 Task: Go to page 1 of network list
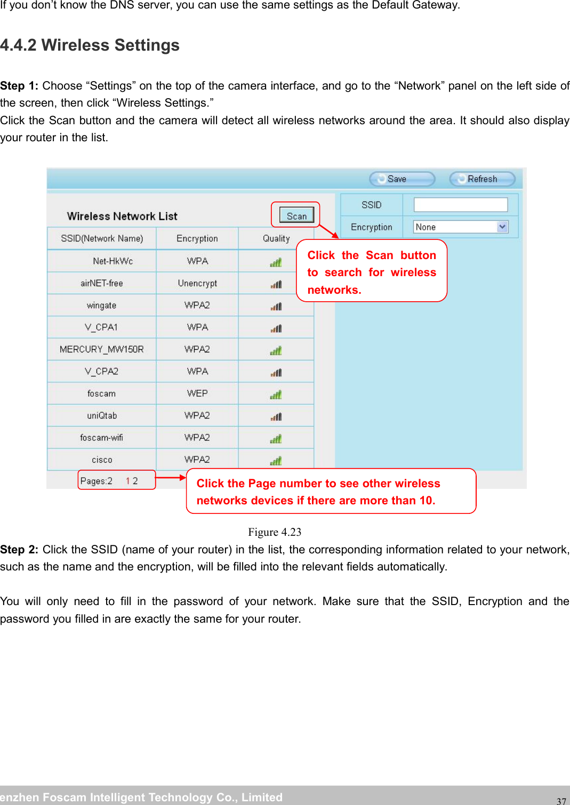coord(128,481)
